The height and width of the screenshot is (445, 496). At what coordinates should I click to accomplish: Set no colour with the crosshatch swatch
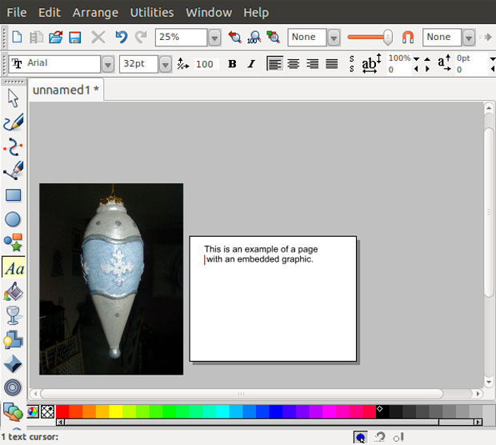[x=48, y=411]
